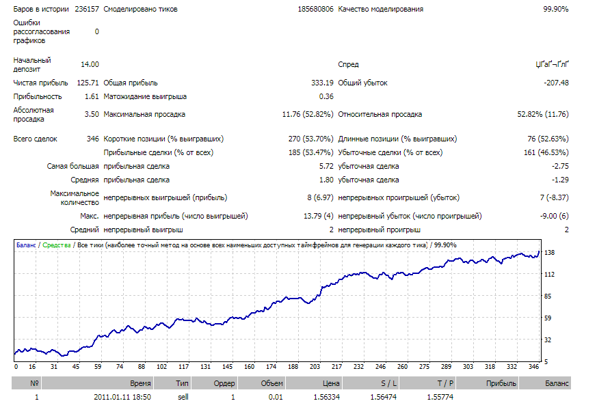Select the 'T / P' column header
597x401 pixels.
pyautogui.click(x=427, y=383)
